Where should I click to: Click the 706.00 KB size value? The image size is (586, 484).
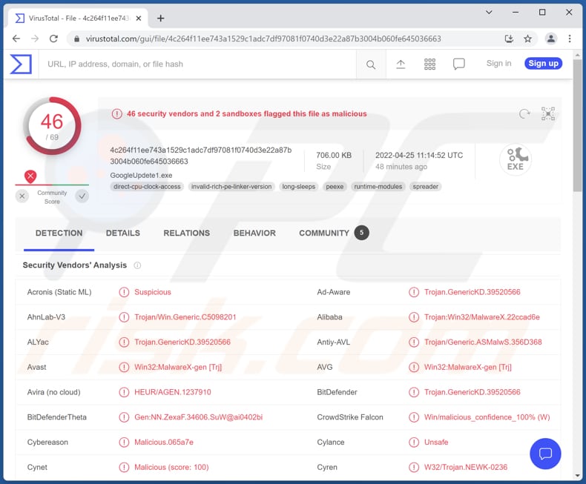(334, 156)
